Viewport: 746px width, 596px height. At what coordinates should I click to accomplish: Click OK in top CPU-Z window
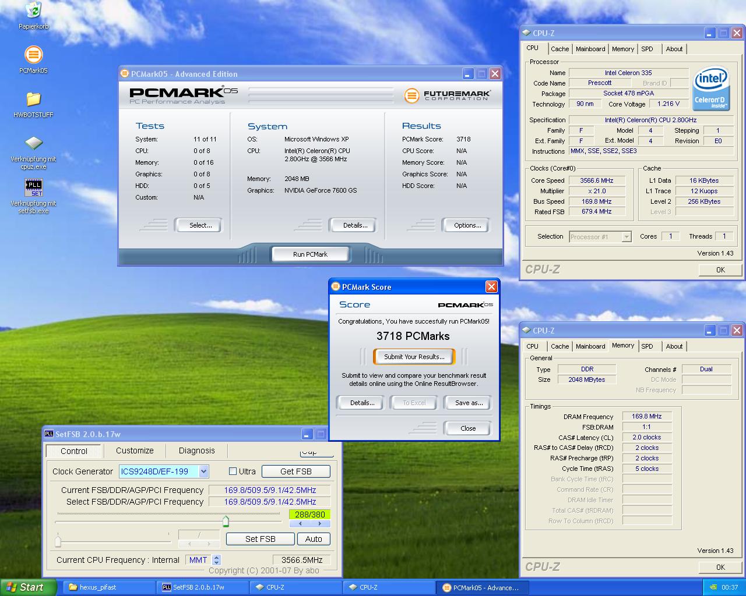click(720, 270)
